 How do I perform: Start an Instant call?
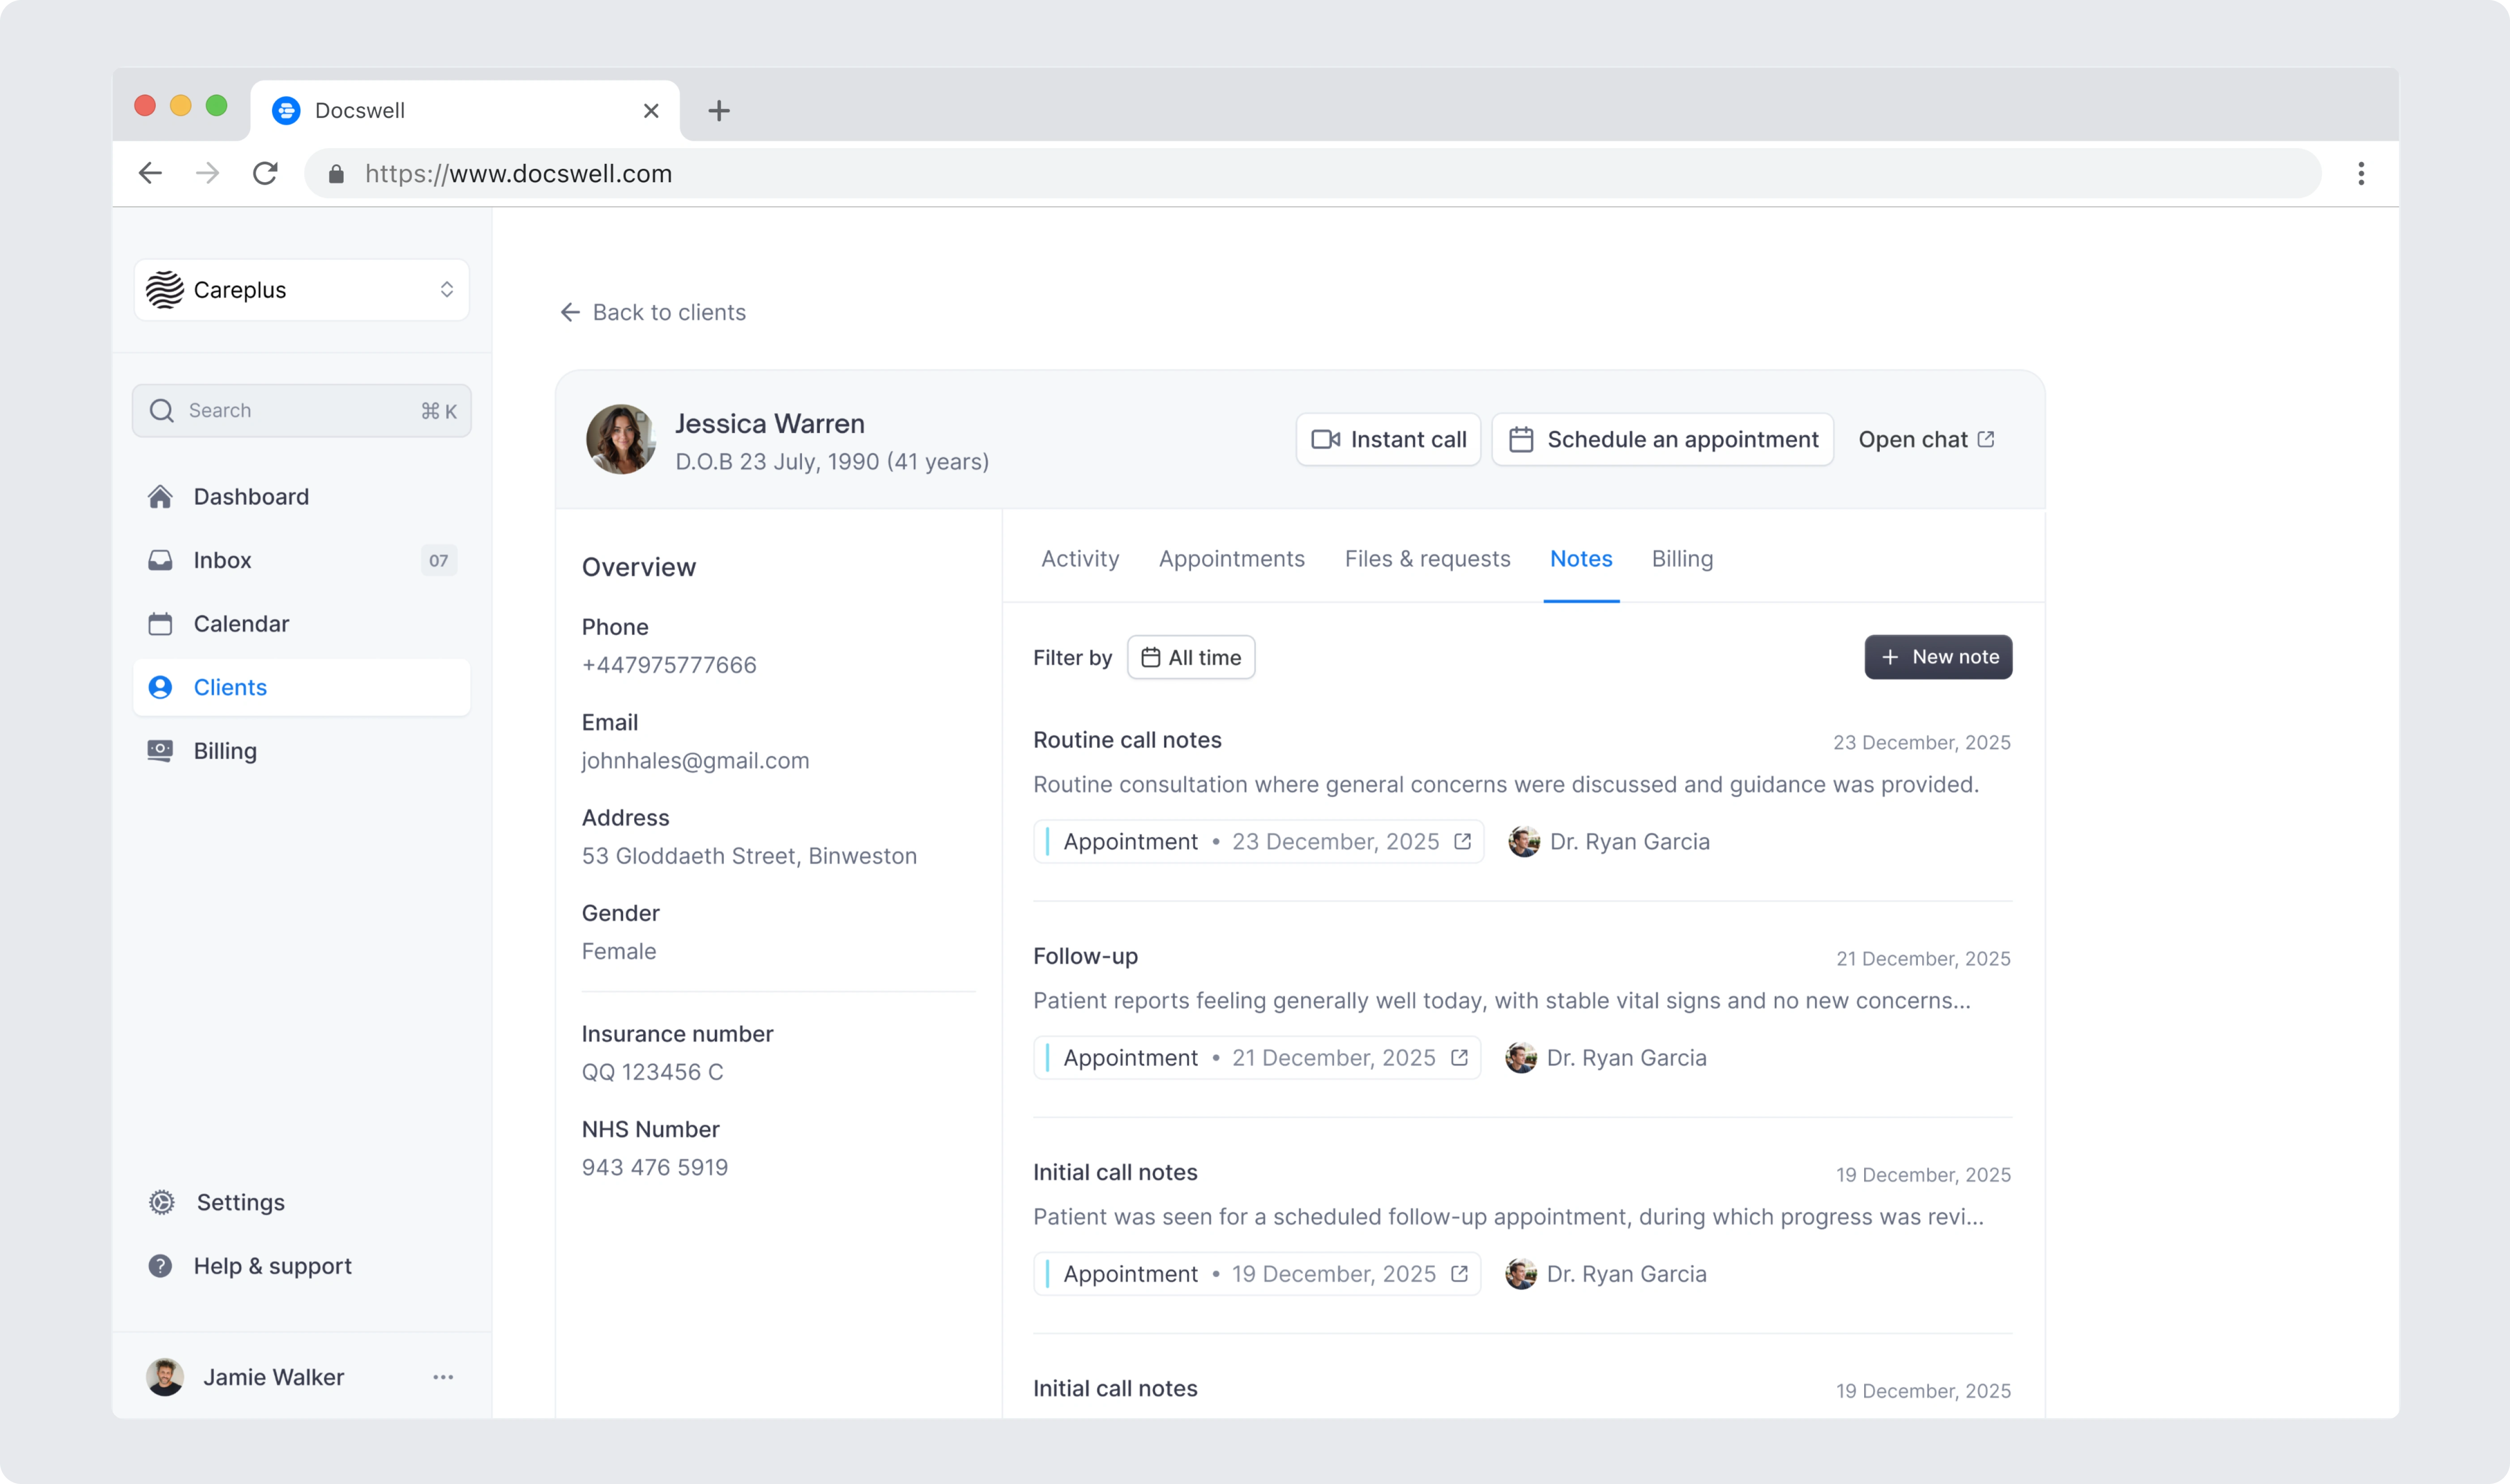[x=1387, y=440]
